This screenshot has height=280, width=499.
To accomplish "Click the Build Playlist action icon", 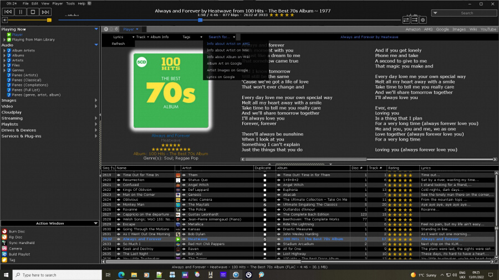I will [x=4, y=255].
